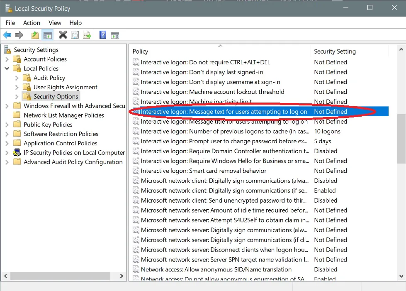Viewport: 406px width, 291px height.
Task: Click the Back arrow toolbar icon
Action: 7,35
